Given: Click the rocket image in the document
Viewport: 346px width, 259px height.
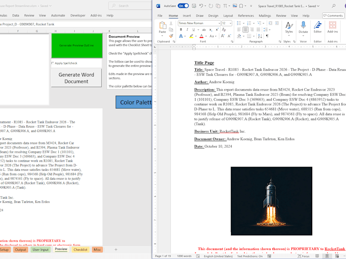Looking at the screenshot, I should tap(272, 201).
